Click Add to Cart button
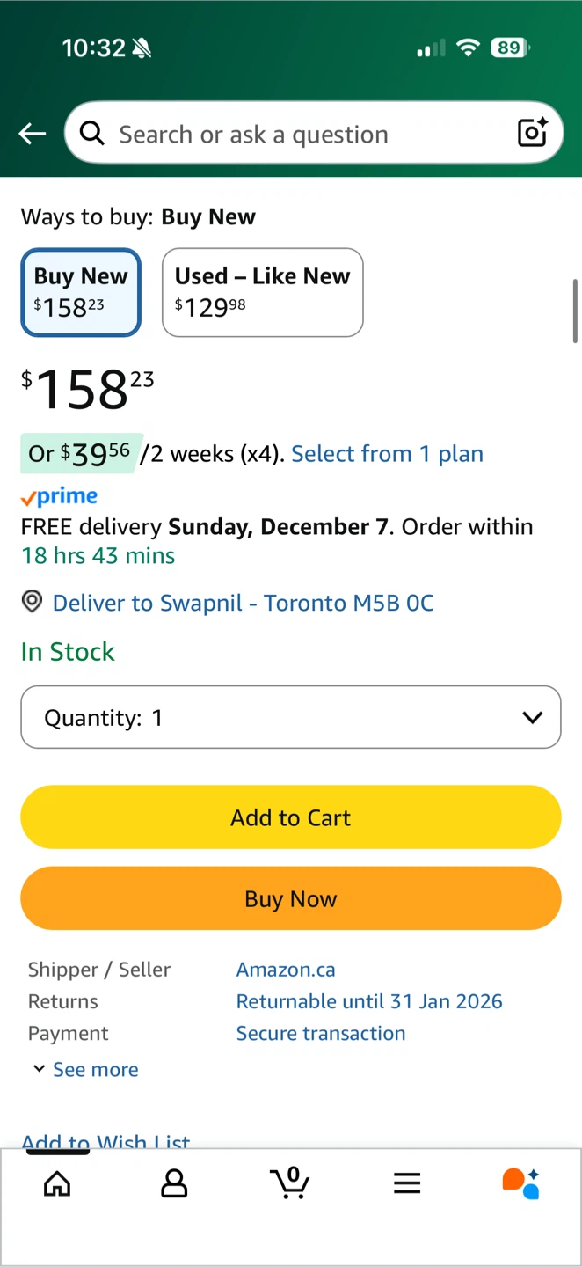 [x=291, y=817]
